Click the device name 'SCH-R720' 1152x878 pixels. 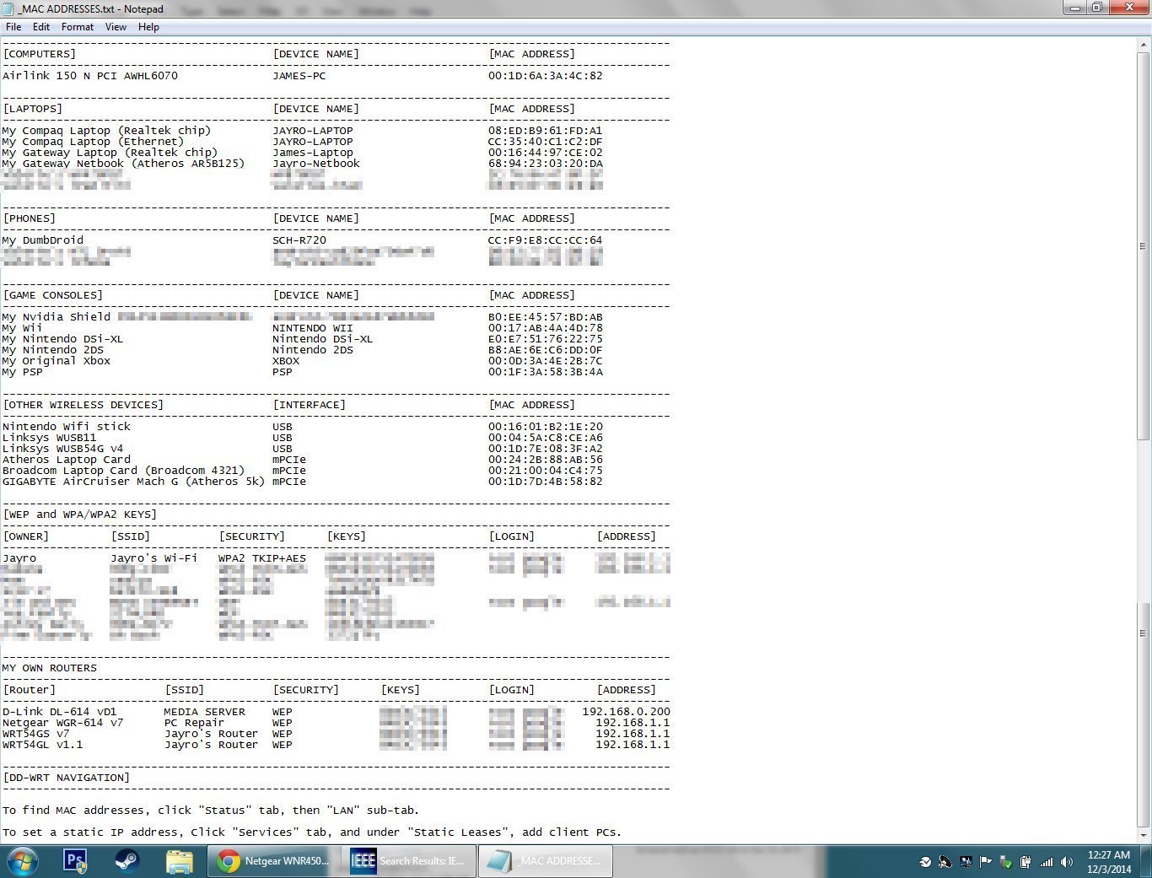[299, 240]
